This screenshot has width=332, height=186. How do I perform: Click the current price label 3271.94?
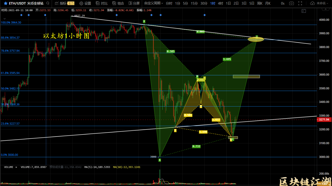(x=324, y=119)
